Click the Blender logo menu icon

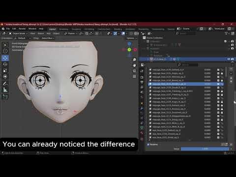(3, 29)
